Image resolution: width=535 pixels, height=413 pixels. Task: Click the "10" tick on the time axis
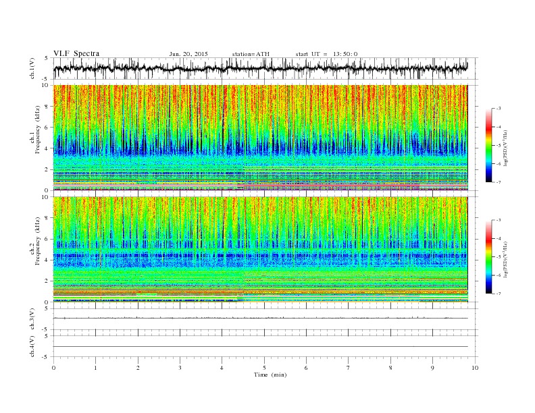475,368
